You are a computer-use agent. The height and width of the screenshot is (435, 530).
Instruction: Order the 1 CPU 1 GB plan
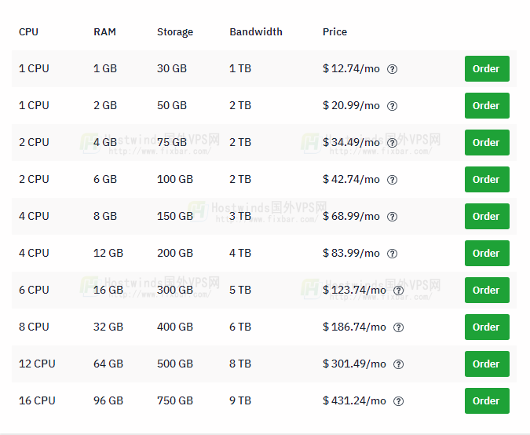[487, 68]
